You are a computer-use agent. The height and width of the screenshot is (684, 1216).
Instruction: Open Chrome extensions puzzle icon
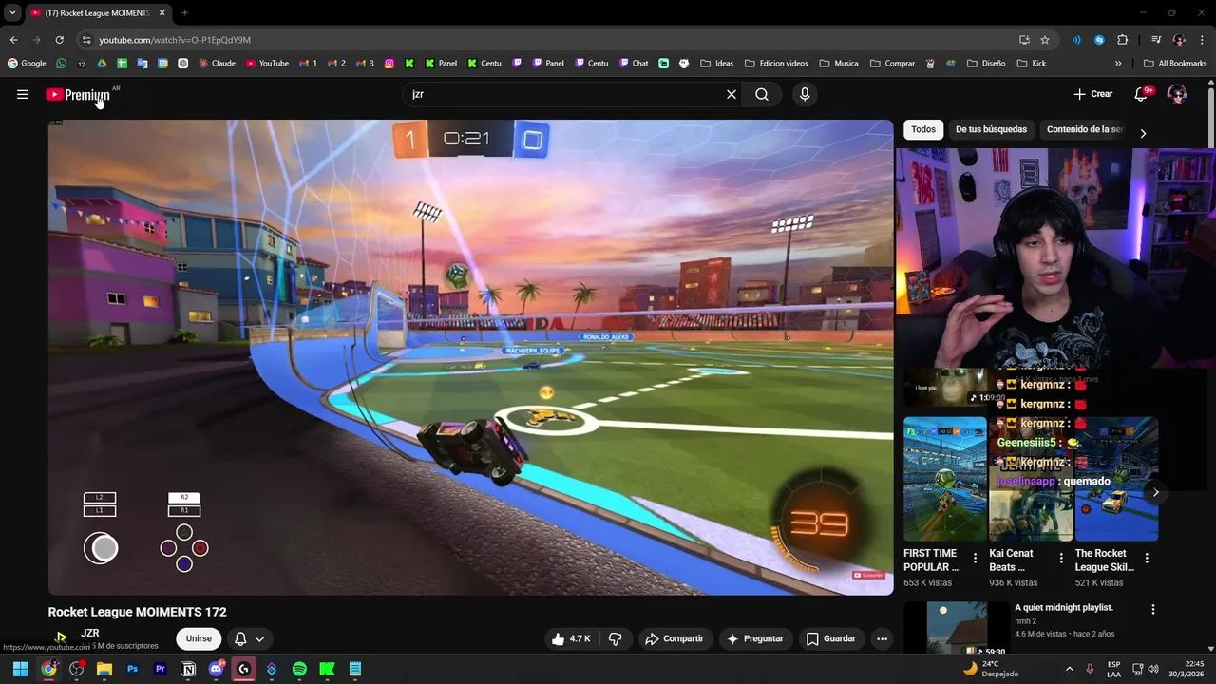tap(1123, 40)
